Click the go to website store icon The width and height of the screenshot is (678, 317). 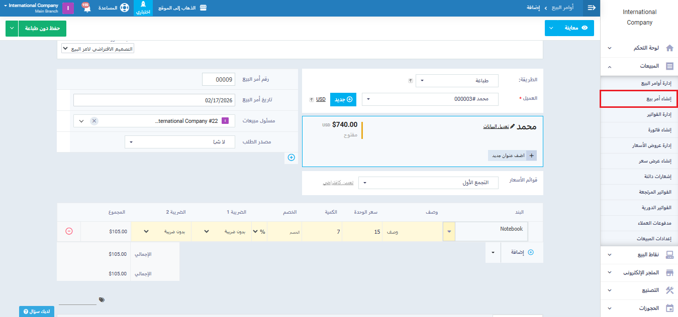[x=204, y=8]
